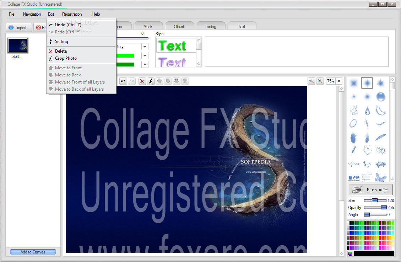Select the bubble sphere brush
The width and height of the screenshot is (401, 262).
tap(380, 96)
